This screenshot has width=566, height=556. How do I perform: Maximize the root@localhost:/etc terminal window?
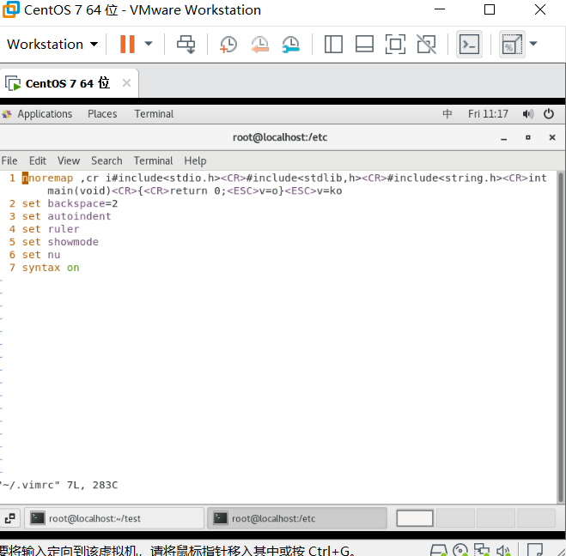[527, 138]
